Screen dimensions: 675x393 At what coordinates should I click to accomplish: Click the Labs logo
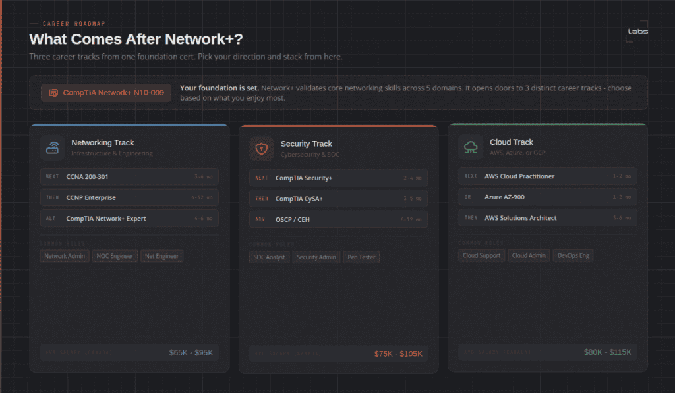(x=637, y=32)
